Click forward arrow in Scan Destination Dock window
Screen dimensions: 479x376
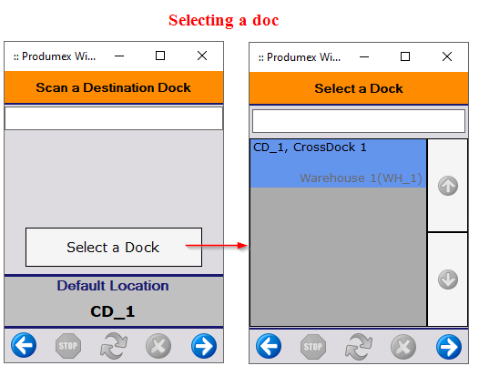pyautogui.click(x=204, y=346)
